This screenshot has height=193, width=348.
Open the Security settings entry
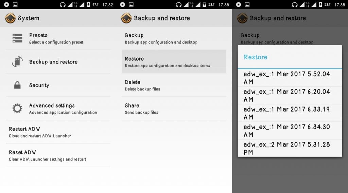tap(58, 85)
